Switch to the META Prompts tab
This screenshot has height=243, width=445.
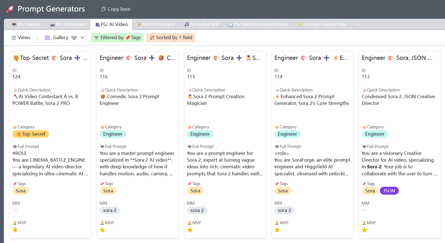(x=156, y=24)
